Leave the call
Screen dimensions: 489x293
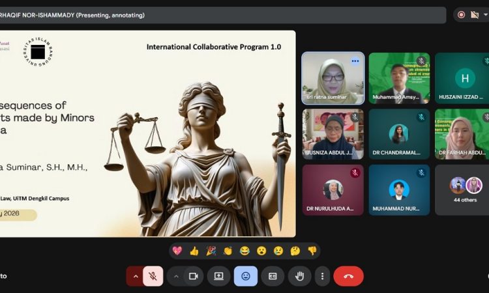348,276
